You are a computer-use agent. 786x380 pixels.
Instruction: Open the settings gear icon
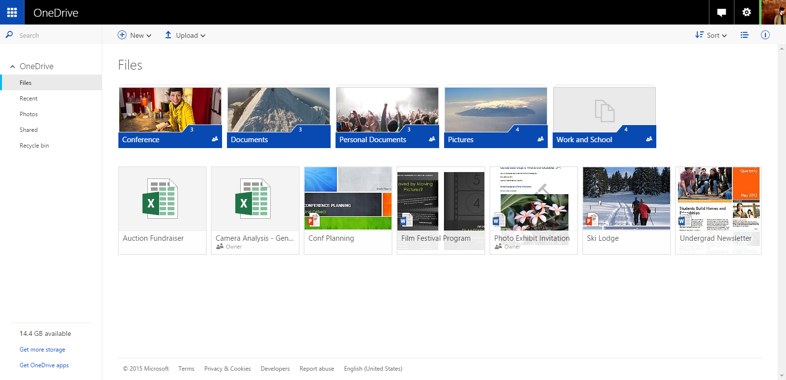pos(747,12)
